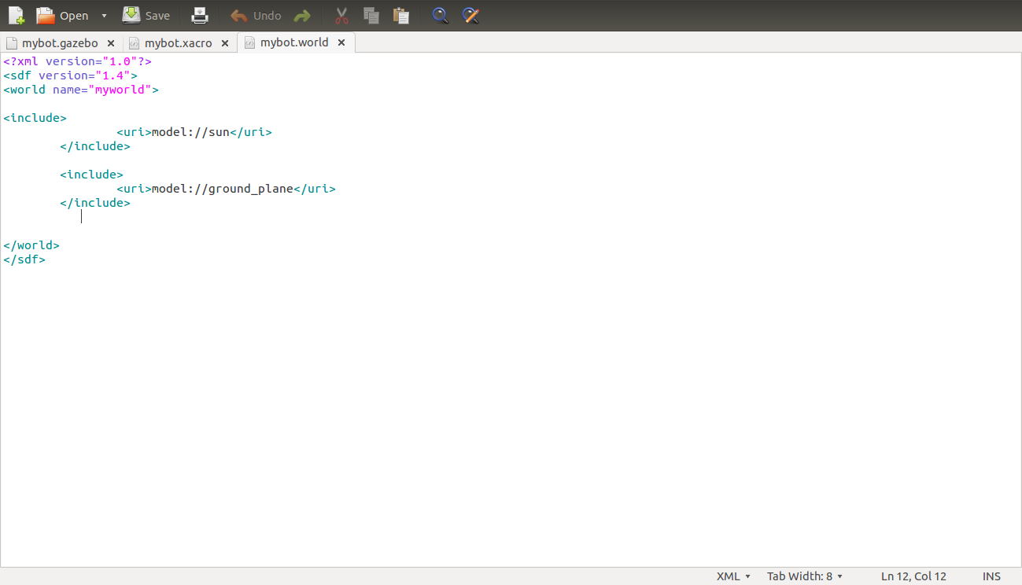Click the Ln 12, Col 12 status

coord(913,576)
